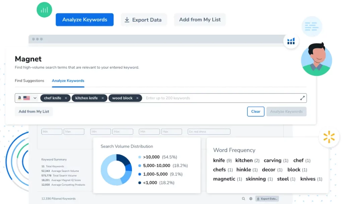
Task: Click the search magnifier icon below the charts
Action: point(244,199)
